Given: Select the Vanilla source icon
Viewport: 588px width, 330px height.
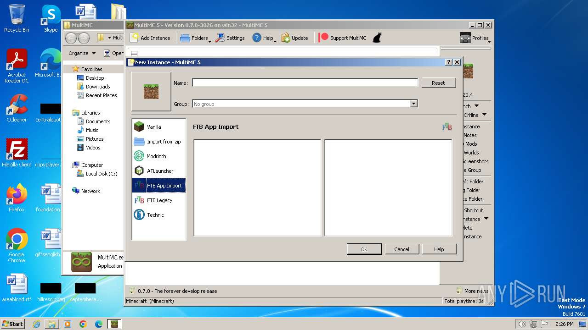Looking at the screenshot, I should tap(139, 127).
